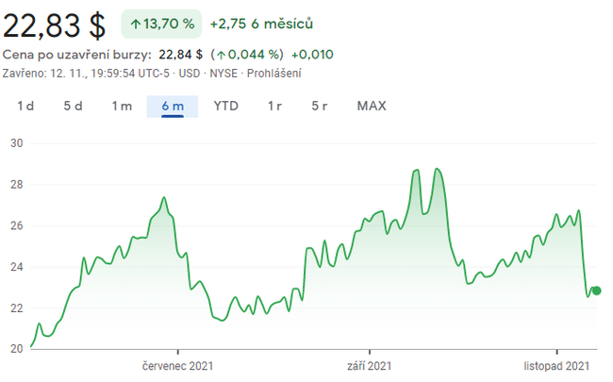The height and width of the screenshot is (382, 613).
Task: Click the 30 value on the y-axis
Action: [16, 143]
